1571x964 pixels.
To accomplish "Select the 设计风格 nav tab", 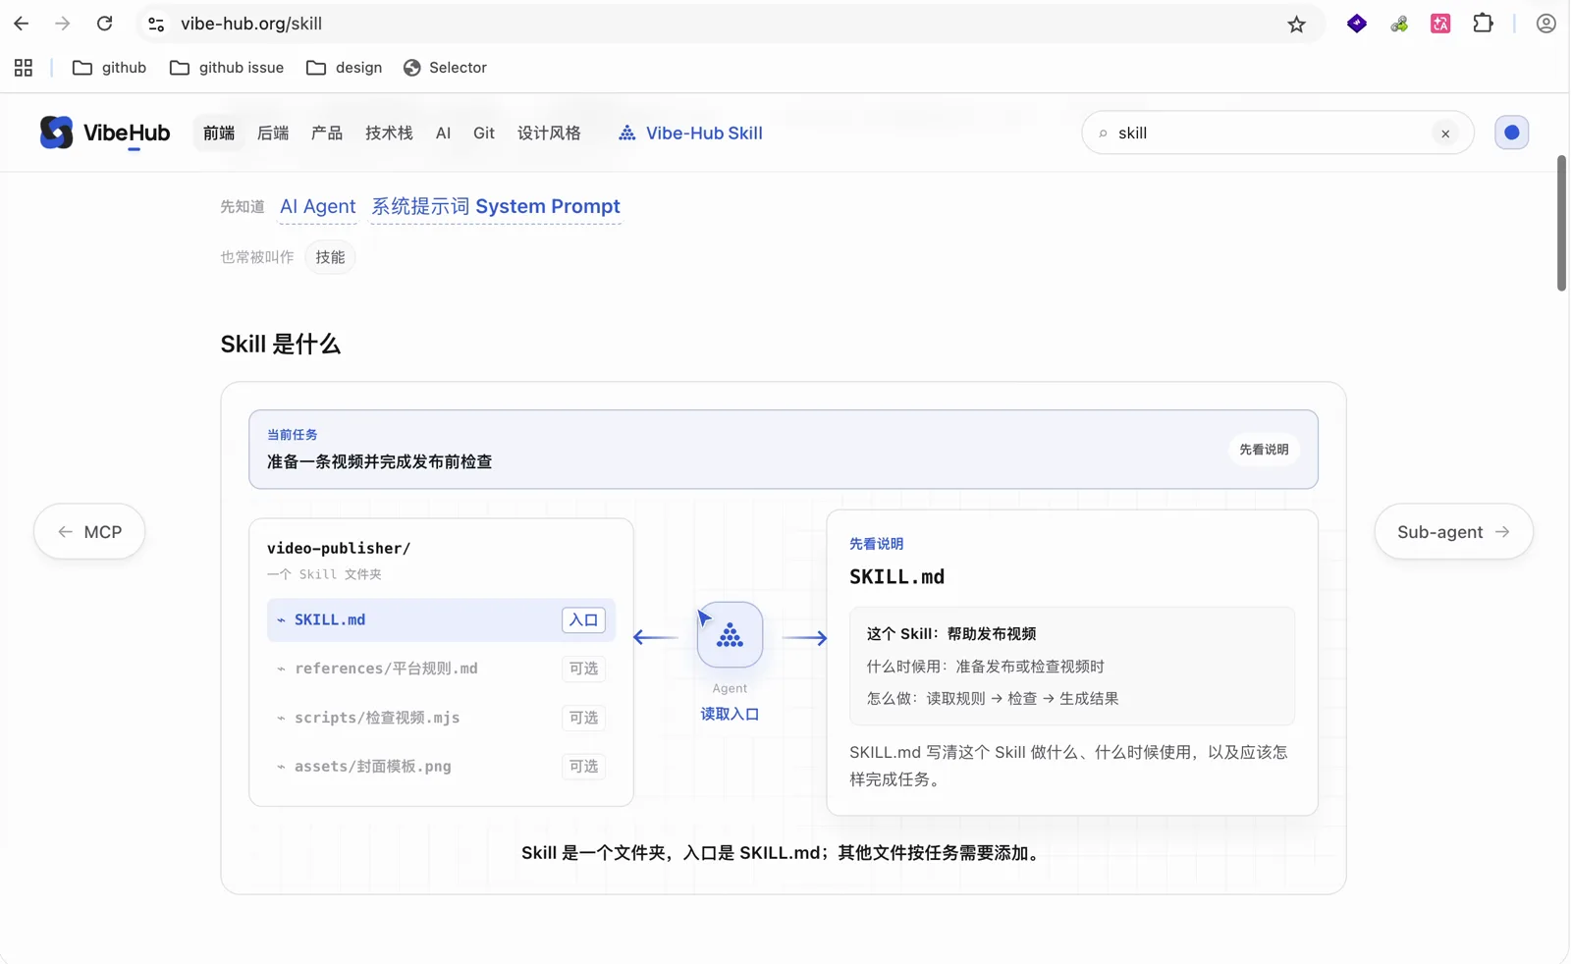I will pyautogui.click(x=549, y=133).
